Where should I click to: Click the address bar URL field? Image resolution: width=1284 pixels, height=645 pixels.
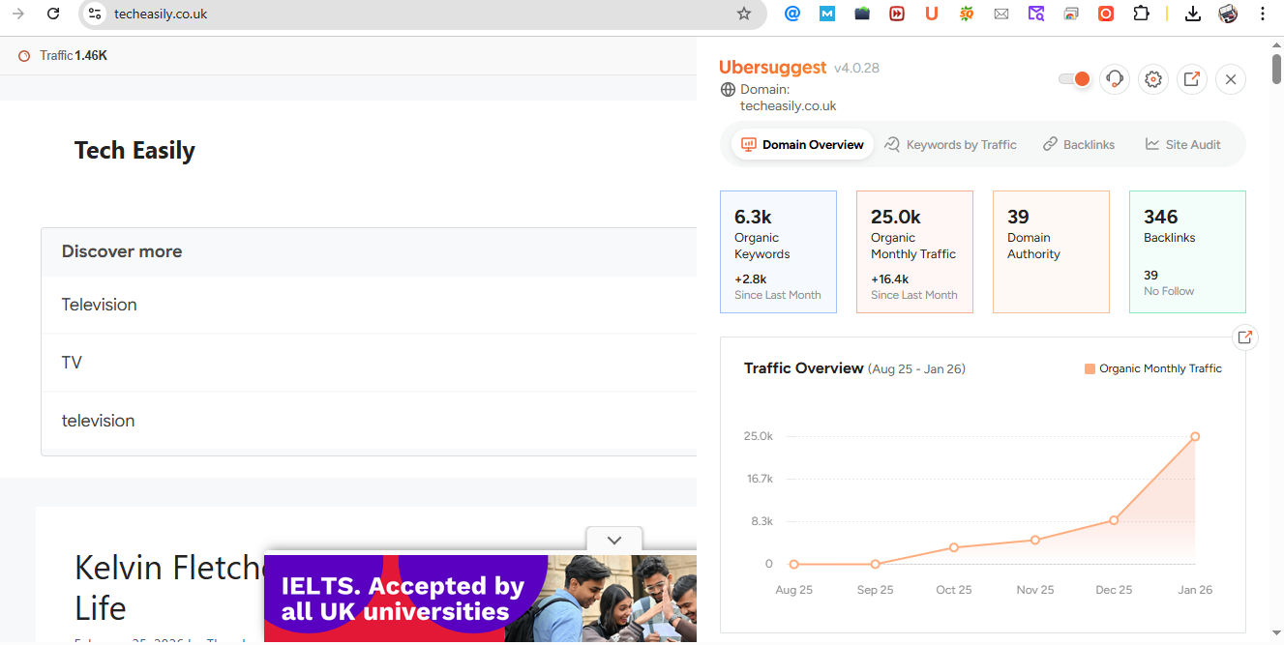coord(422,14)
